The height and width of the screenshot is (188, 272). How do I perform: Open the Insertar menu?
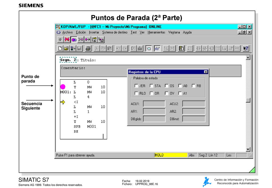coord(94,32)
